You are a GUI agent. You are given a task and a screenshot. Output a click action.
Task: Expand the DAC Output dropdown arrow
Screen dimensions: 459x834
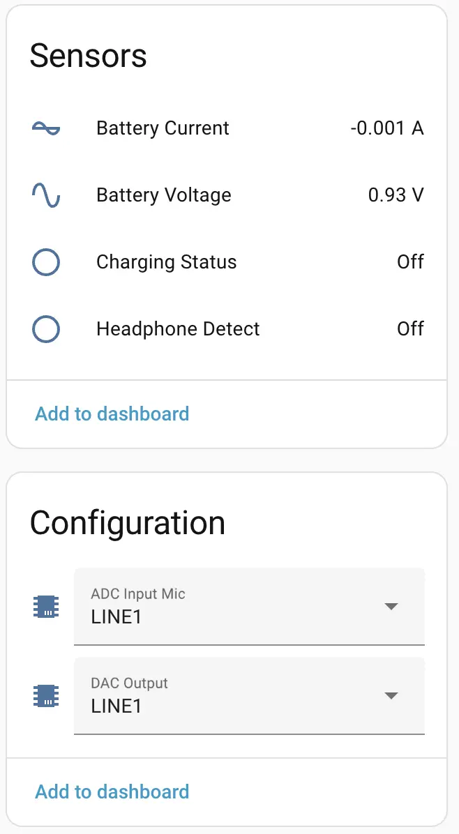point(391,696)
